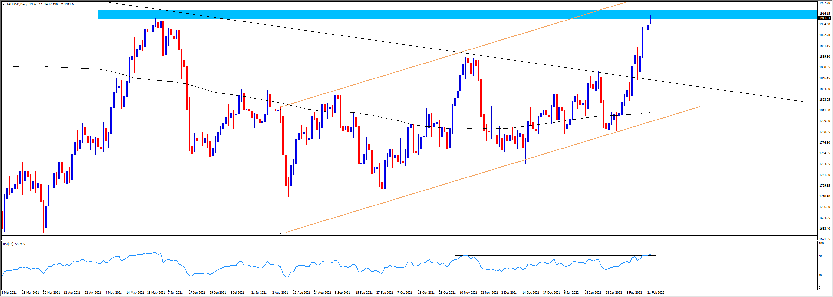Click the 21 Feb 2022 date label
This screenshot has height=297, width=833.
[x=656, y=293]
